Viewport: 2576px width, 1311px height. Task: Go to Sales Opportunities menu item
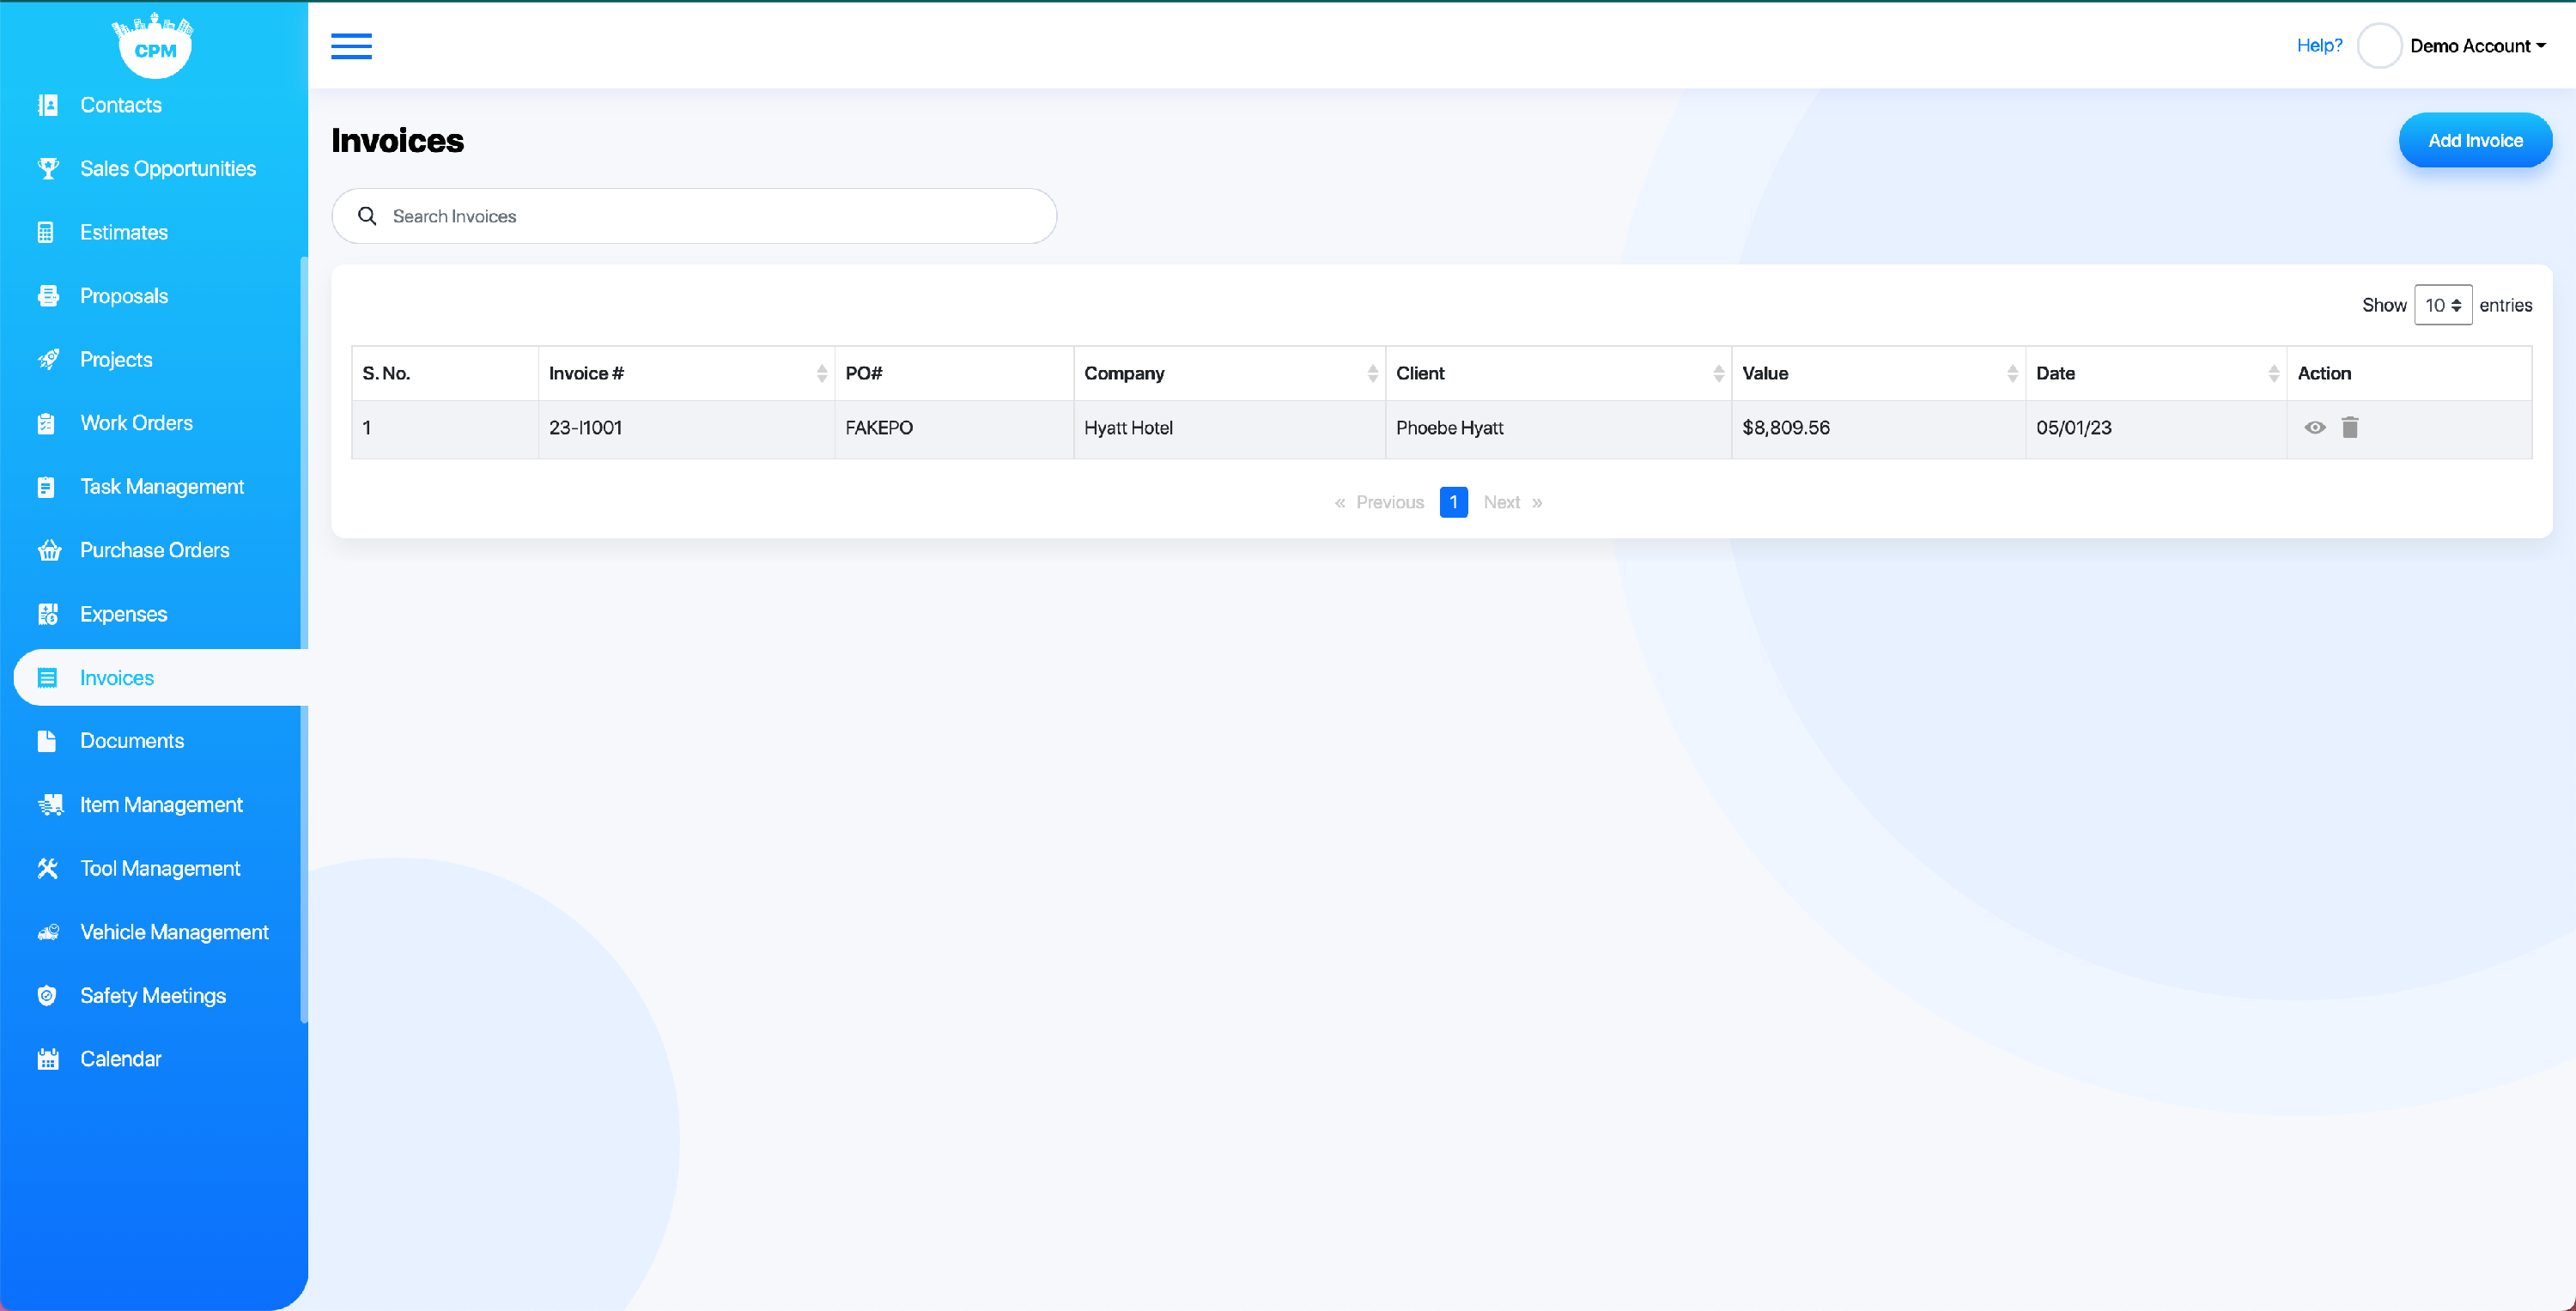point(167,169)
